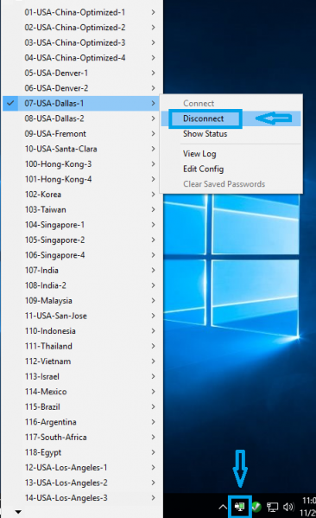Choose Show Status in submenu
316x518 pixels.
[x=205, y=134]
